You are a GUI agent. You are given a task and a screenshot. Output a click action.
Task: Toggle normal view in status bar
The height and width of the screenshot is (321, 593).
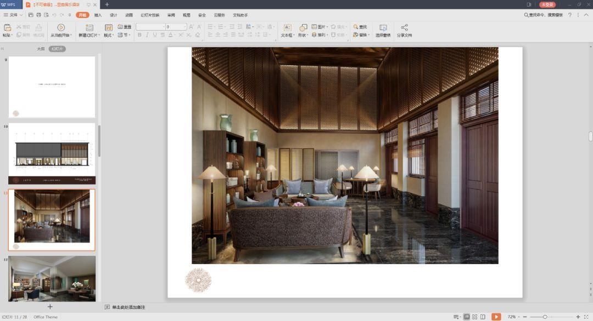[x=467, y=317]
